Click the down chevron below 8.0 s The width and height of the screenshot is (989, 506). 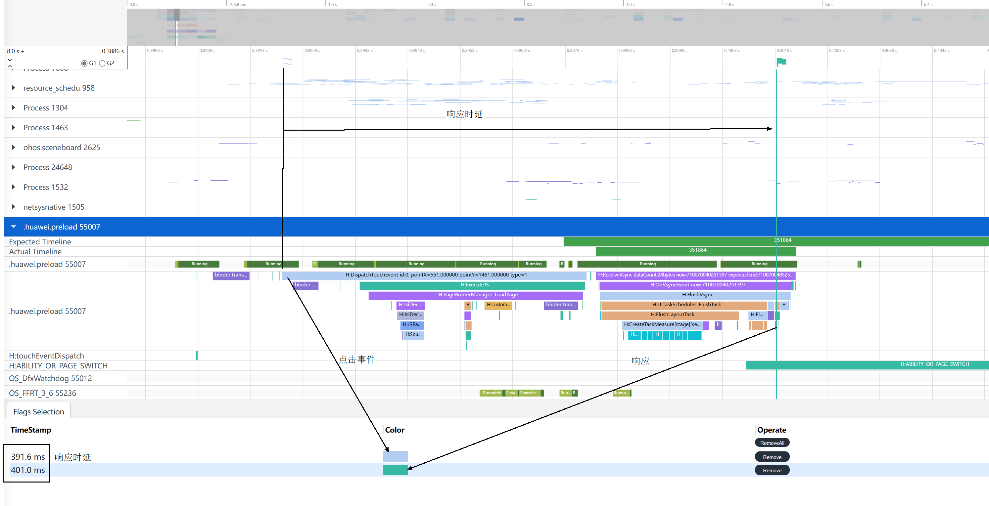click(x=10, y=60)
